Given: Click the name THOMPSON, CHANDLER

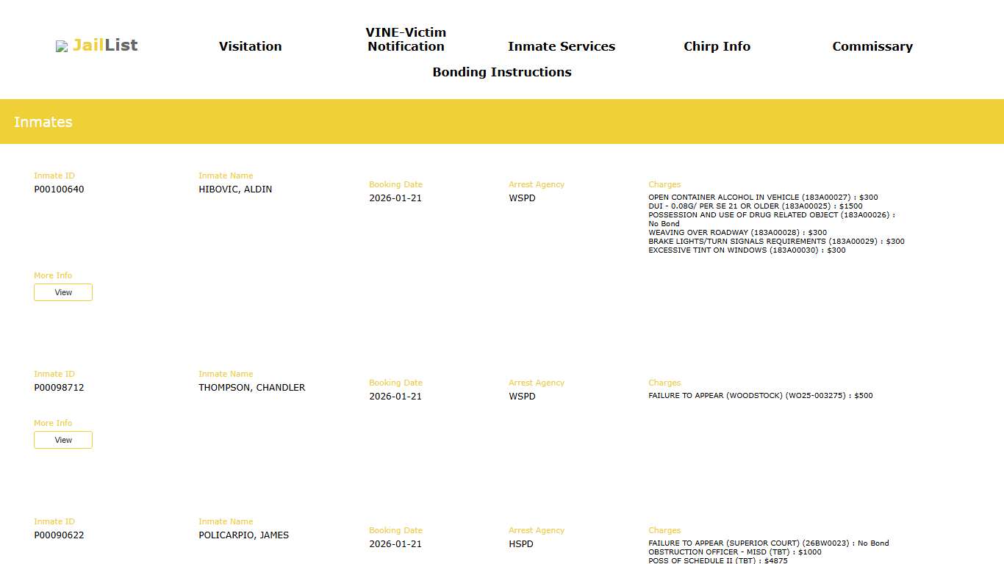Looking at the screenshot, I should [251, 388].
